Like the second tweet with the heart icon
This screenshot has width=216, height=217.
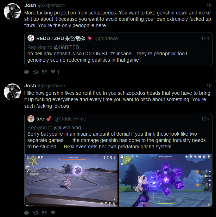pos(53,212)
